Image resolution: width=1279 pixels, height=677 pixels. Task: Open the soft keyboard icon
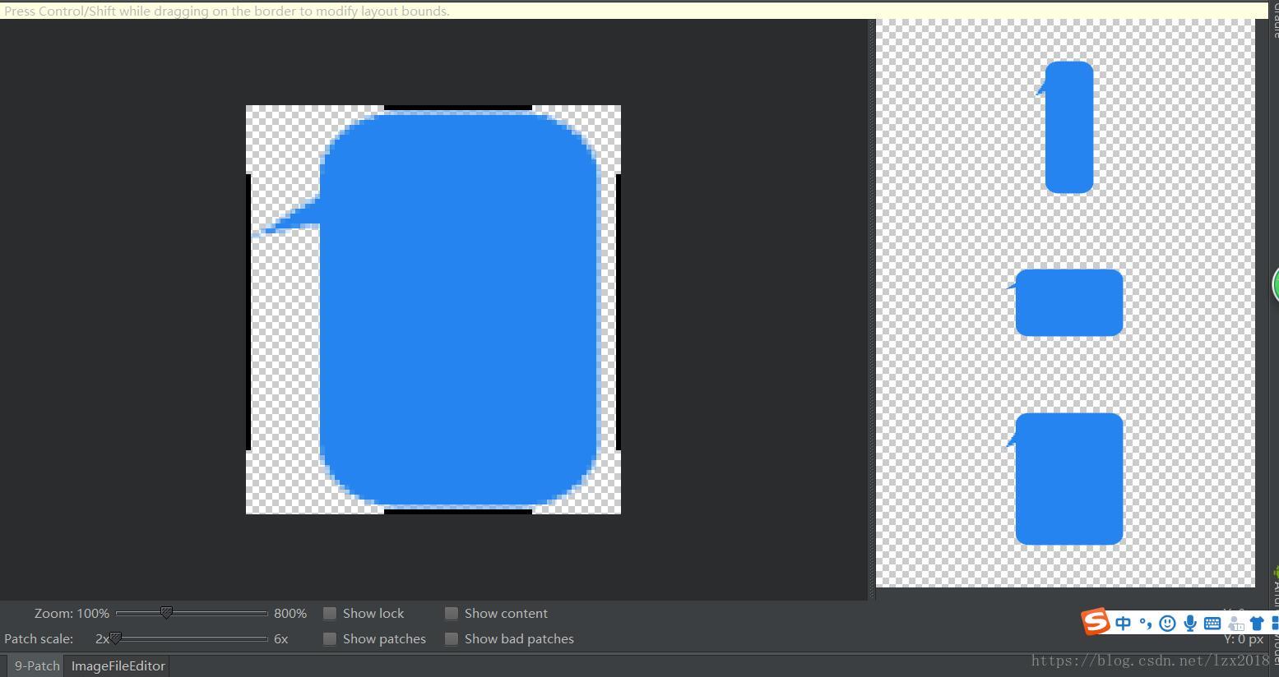pyautogui.click(x=1212, y=624)
